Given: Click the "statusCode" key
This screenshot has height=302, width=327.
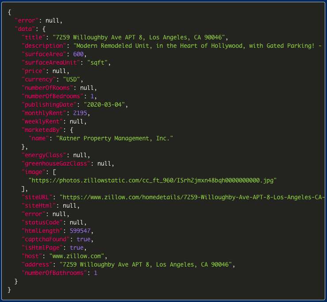Looking at the screenshot, I should pyautogui.click(x=42, y=222).
